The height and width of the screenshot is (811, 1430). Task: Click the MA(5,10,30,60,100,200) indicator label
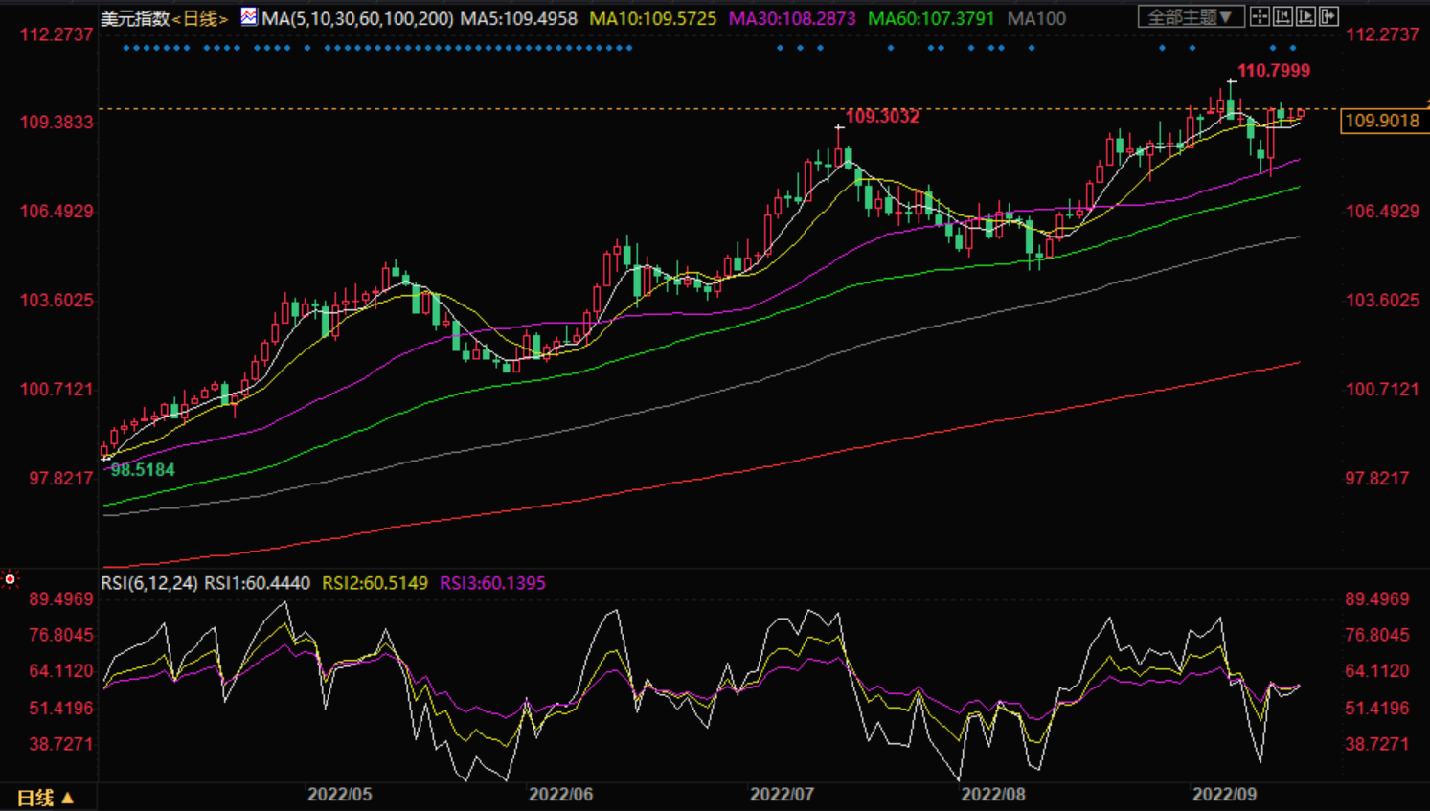[357, 18]
